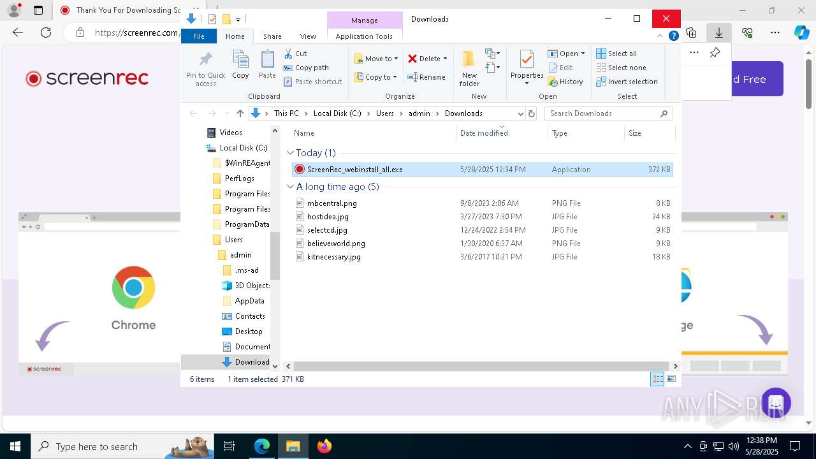Click Paste shortcut in ribbon
Image resolution: width=816 pixels, height=459 pixels.
point(312,82)
